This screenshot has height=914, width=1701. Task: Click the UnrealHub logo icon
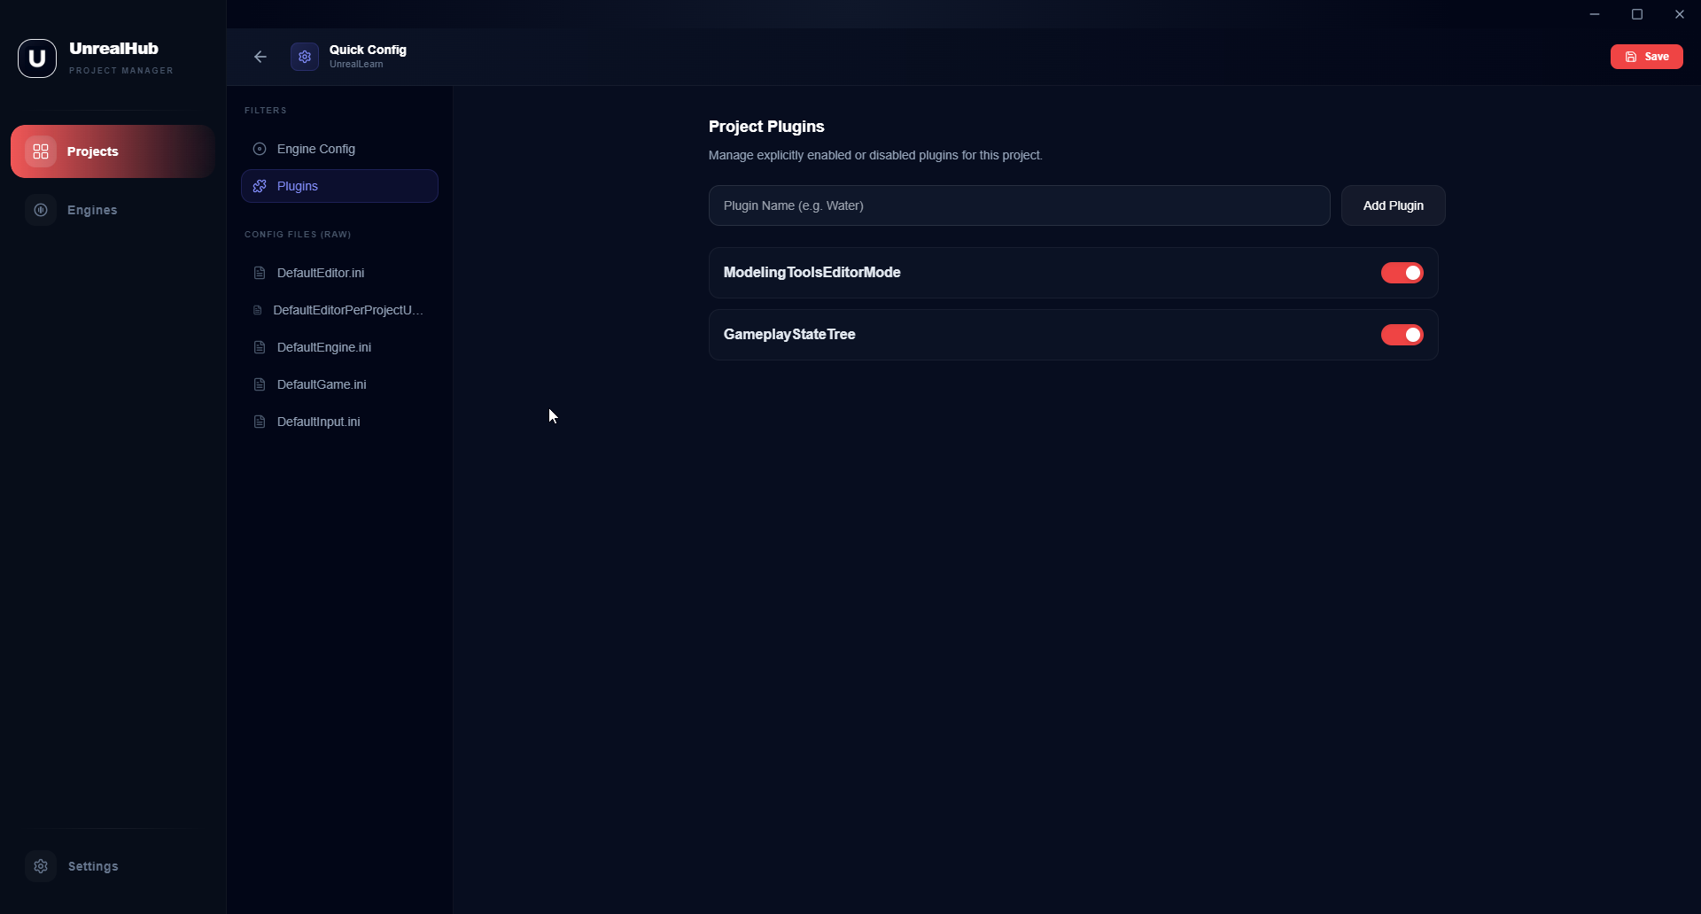point(36,58)
